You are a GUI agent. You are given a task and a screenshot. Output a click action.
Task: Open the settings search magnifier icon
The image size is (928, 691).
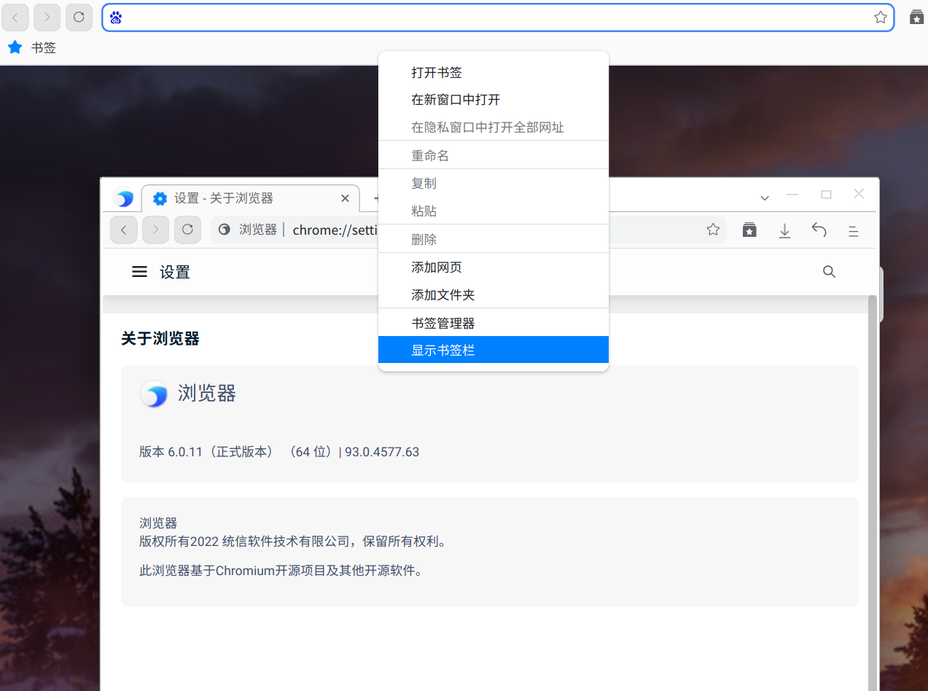829,272
